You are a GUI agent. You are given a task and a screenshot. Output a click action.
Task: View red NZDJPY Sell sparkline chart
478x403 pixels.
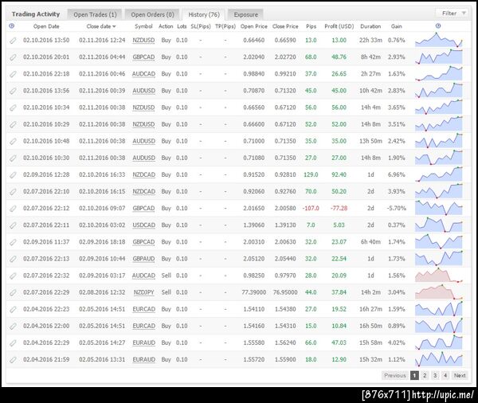point(439,292)
